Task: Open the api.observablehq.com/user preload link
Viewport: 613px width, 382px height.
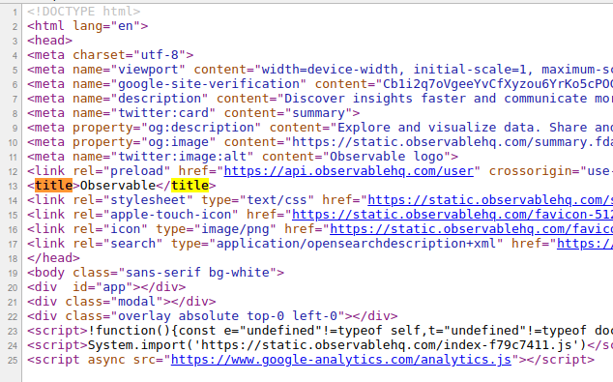Action: point(348,171)
